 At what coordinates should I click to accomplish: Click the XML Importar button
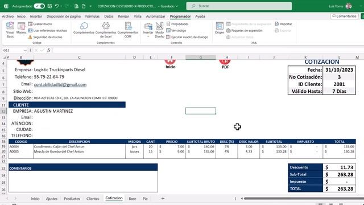tap(283, 24)
